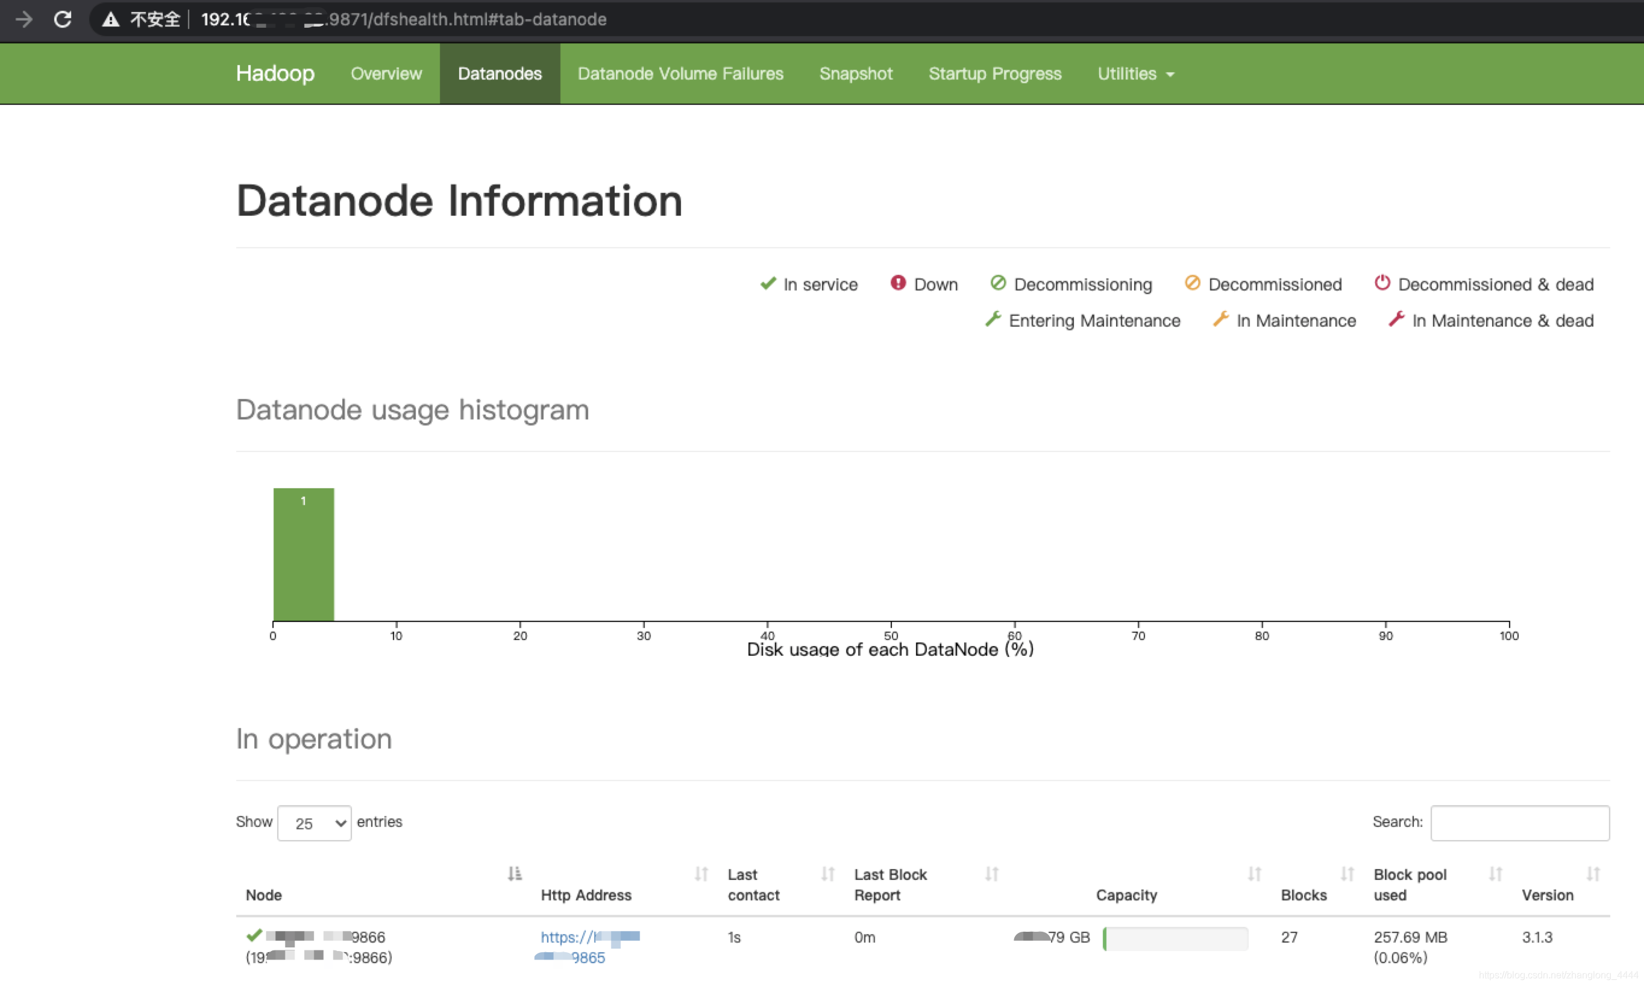Sort by Capacity column icon
The height and width of the screenshot is (986, 1644).
(x=1254, y=874)
